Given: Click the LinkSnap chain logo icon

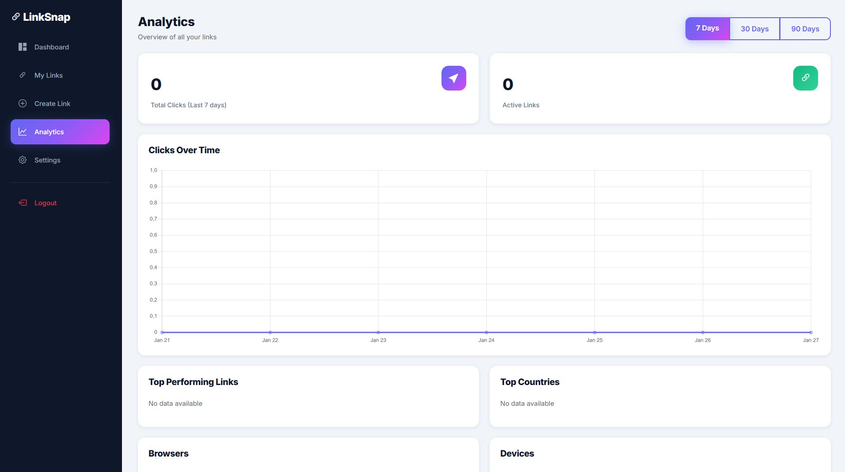Looking at the screenshot, I should point(16,17).
